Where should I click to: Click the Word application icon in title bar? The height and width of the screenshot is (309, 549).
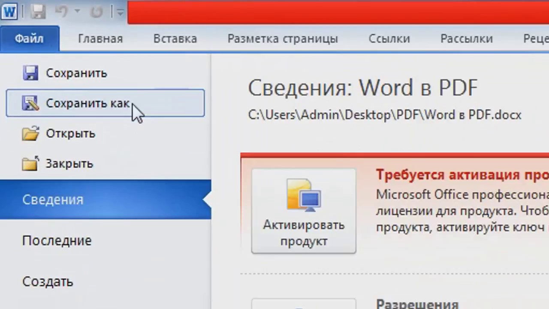pyautogui.click(x=9, y=12)
